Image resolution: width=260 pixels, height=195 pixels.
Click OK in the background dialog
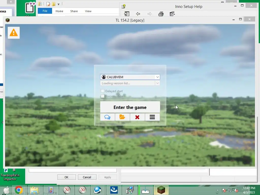click(67, 177)
